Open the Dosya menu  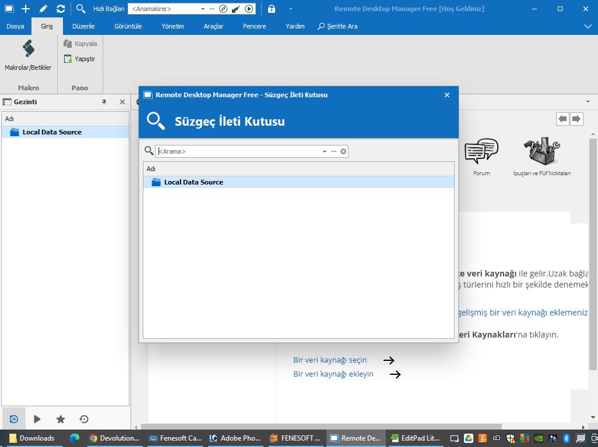point(15,26)
